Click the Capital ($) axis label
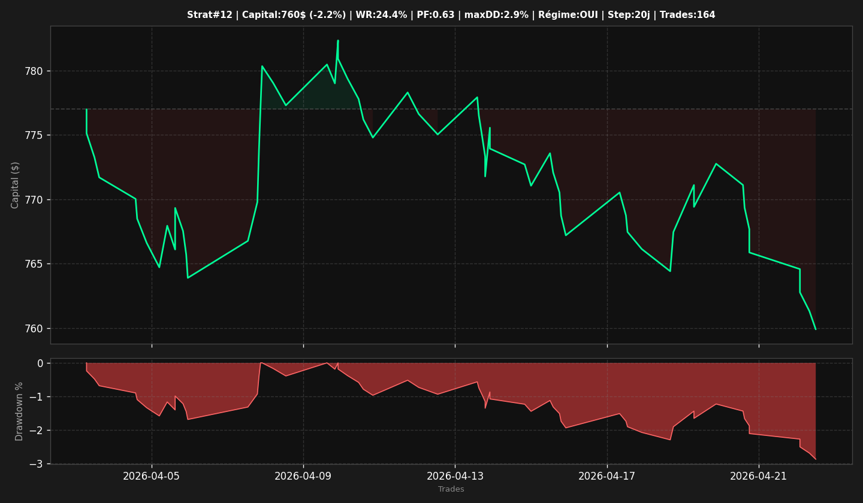 tap(16, 185)
